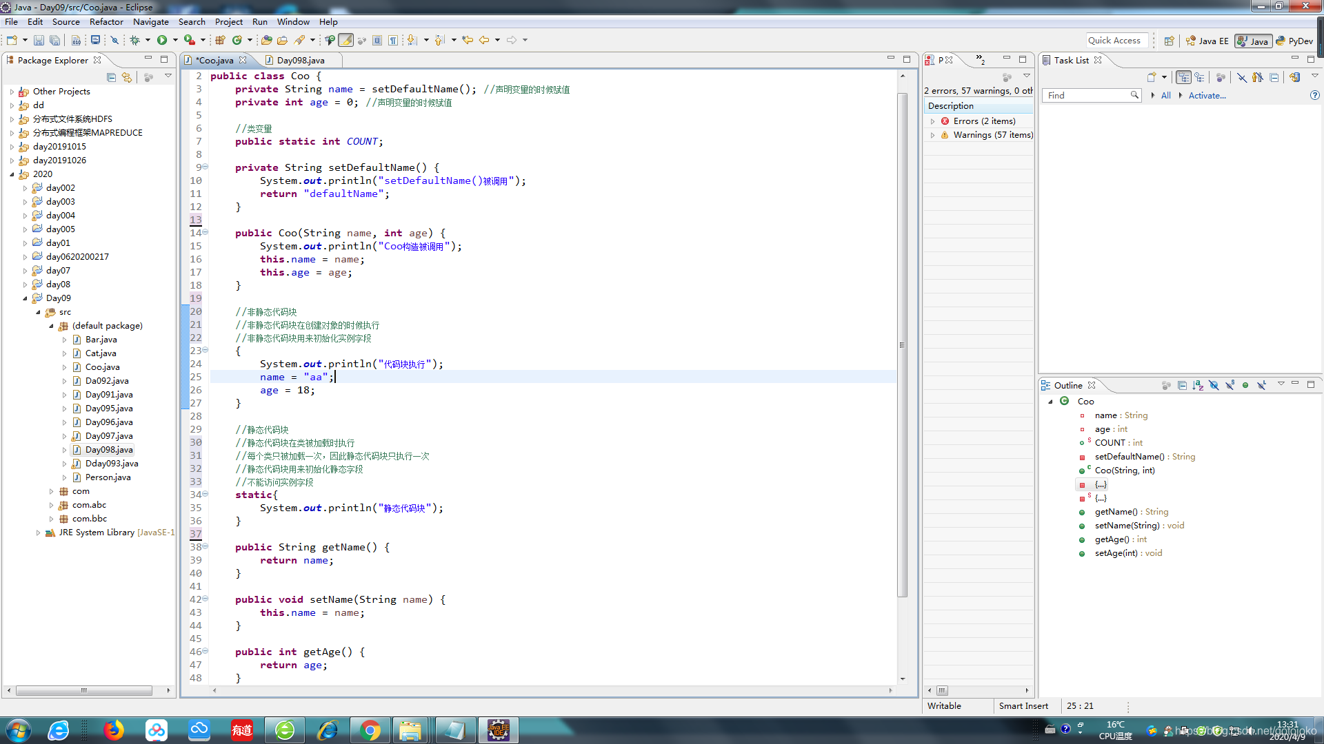Image resolution: width=1324 pixels, height=744 pixels.
Task: Expand Errors (2 items) in Problems
Action: [933, 121]
